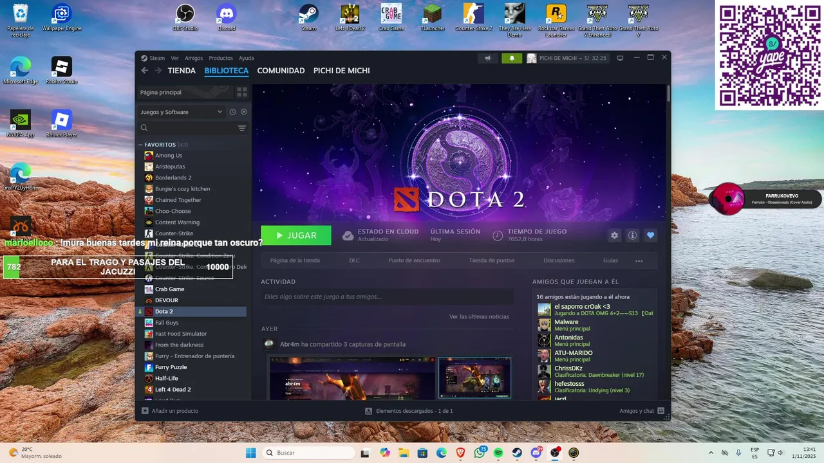Enter Big Picture mode monitor icon
824x463 pixels.
click(x=620, y=58)
